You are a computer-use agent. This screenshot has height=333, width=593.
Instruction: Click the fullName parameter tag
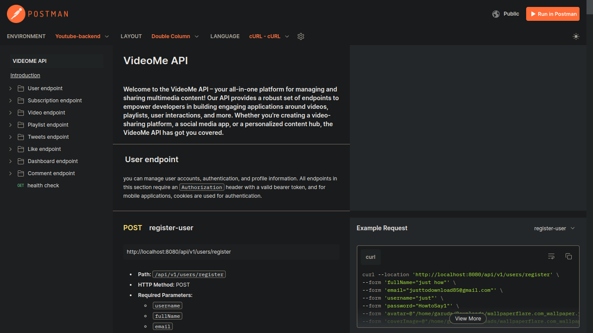point(168,316)
